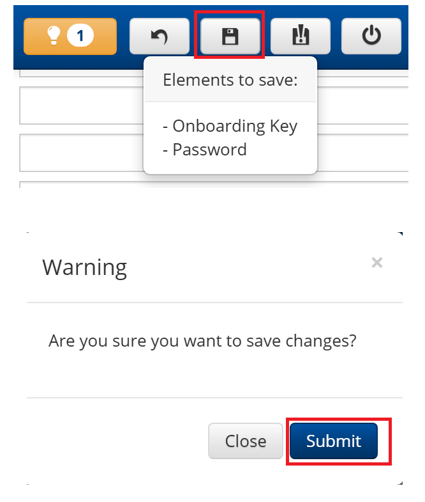The width and height of the screenshot is (425, 502).
Task: Cancel saving via the Close button
Action: [x=246, y=441]
